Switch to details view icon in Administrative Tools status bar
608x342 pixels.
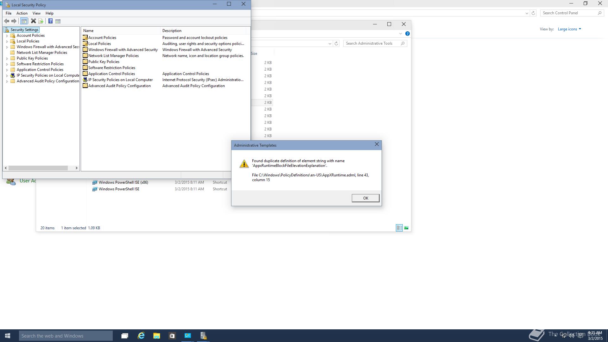coord(399,228)
